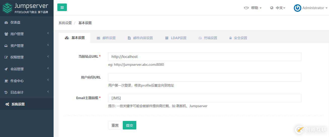Toggle the sidebar with hamburger button
Screen dimensions: 329x137
tap(62, 8)
